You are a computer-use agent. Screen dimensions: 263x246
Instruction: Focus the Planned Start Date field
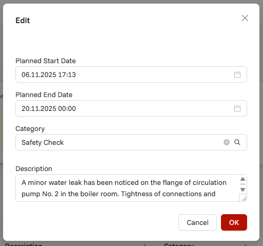tap(131, 74)
